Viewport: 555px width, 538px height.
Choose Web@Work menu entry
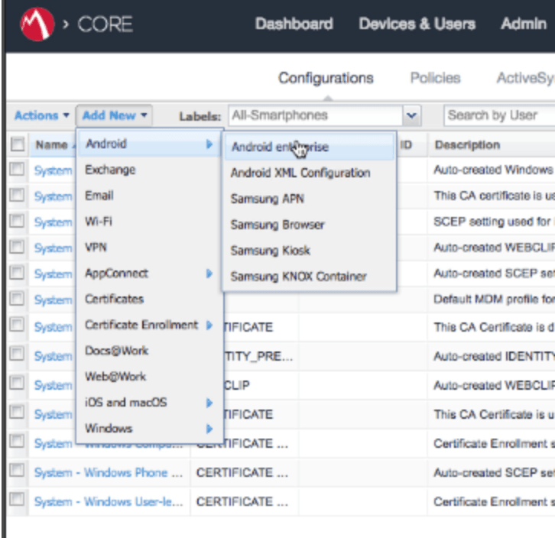[x=149, y=376]
